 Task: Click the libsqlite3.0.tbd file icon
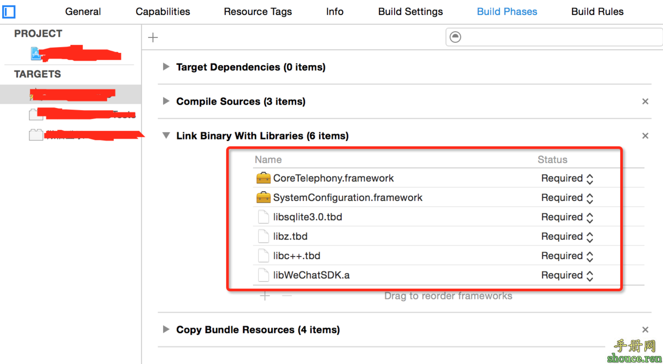click(x=263, y=217)
